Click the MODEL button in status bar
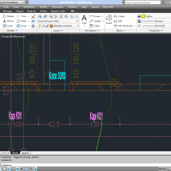This screenshot has height=171, width=171. click(162, 169)
